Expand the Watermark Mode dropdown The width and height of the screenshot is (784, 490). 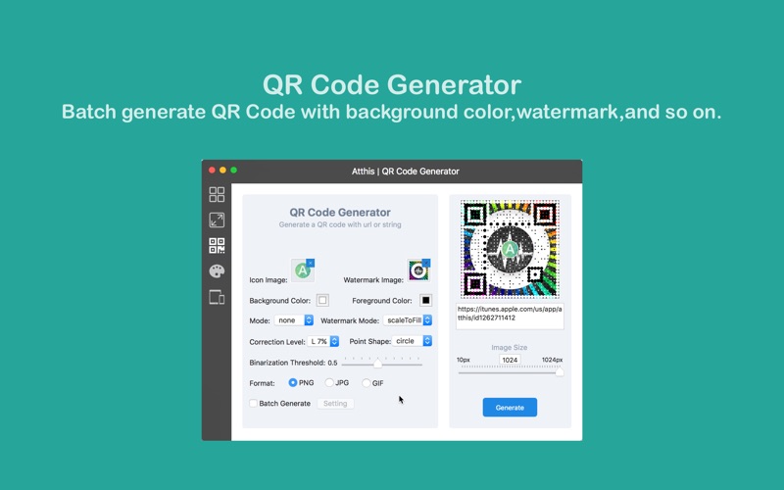point(407,320)
